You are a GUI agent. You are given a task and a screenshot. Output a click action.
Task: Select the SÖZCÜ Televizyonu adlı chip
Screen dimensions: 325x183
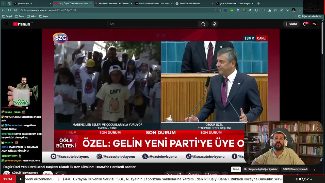(295, 169)
